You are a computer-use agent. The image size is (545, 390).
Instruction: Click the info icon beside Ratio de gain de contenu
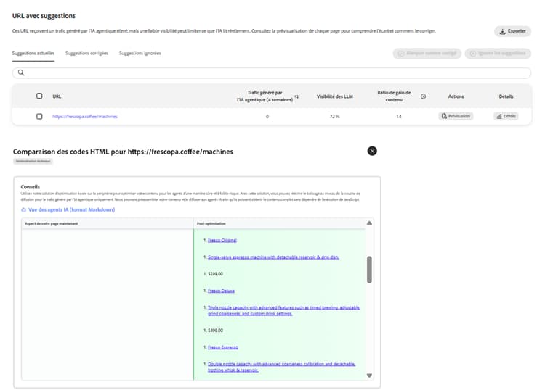coord(423,96)
